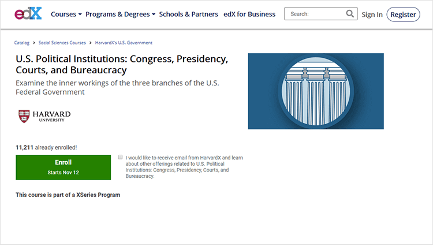
Task: Tick the HarvardX email opt-in checkbox
Action: (x=120, y=157)
